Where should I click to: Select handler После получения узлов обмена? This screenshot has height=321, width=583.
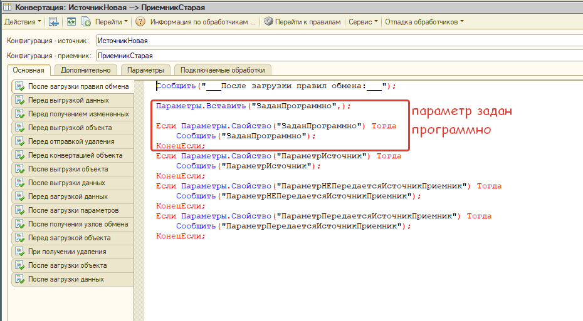point(73,224)
